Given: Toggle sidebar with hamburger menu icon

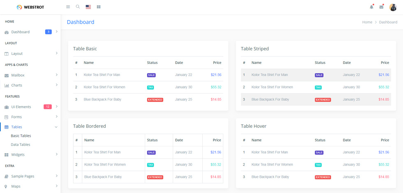Looking at the screenshot, I should 68,7.
